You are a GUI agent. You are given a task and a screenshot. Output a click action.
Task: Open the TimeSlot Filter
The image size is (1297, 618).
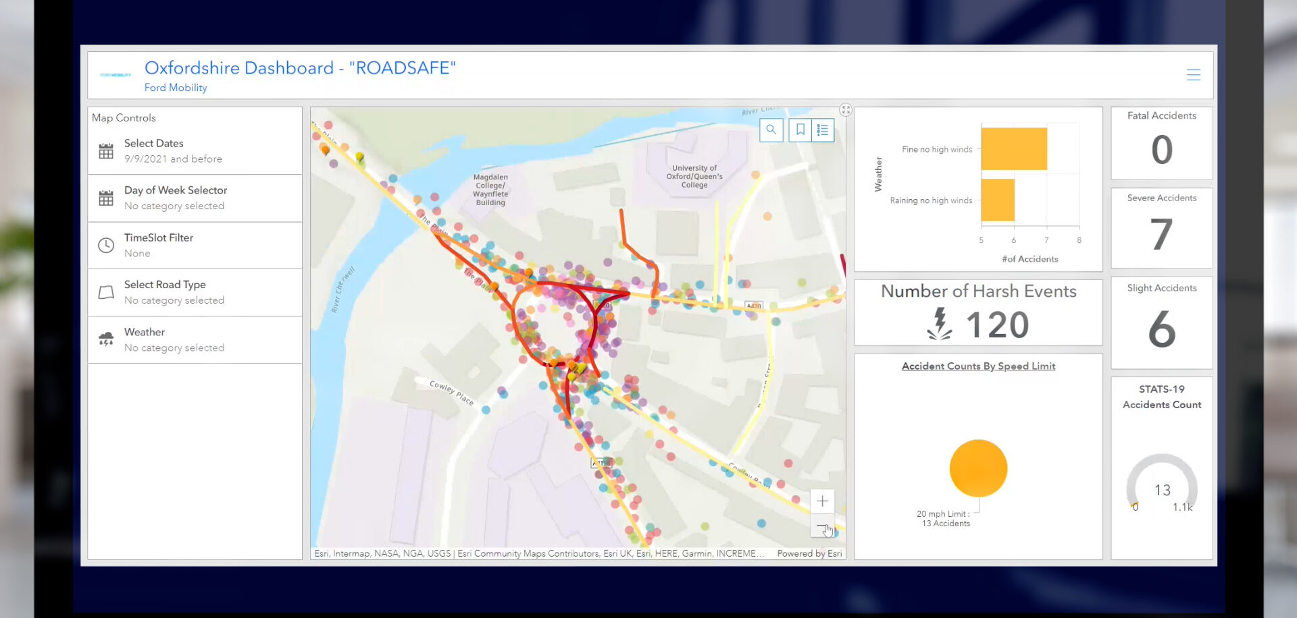pyautogui.click(x=195, y=246)
